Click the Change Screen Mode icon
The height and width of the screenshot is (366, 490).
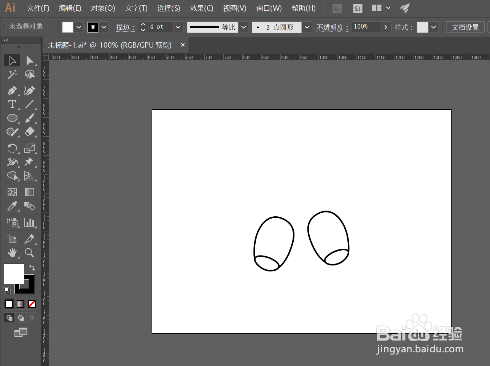point(21,332)
